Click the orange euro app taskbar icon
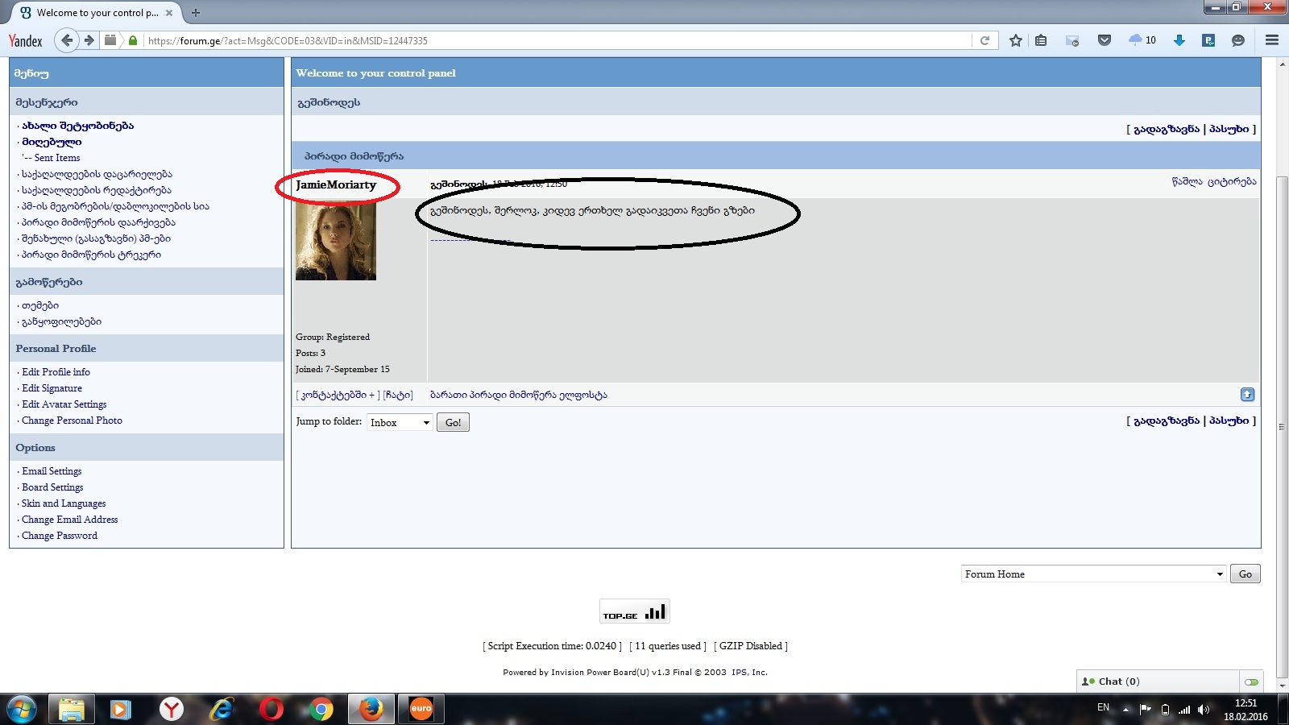The height and width of the screenshot is (725, 1289). (x=421, y=710)
